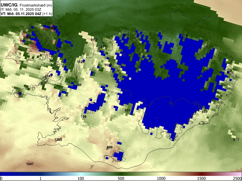Select the 265 value label
This screenshot has height=181, width=242.
[x=79, y=85]
